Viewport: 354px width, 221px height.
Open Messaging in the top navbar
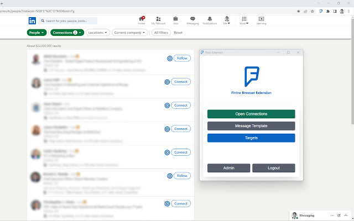[x=192, y=20]
